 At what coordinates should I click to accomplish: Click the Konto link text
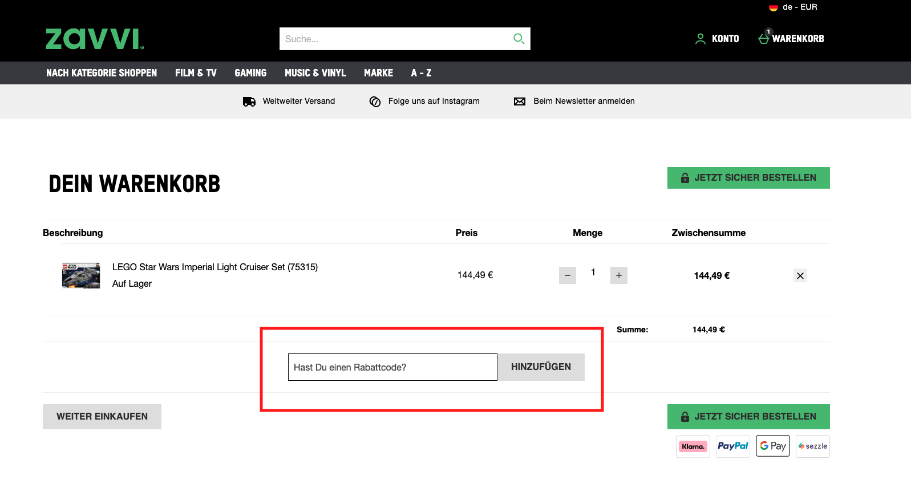pos(726,39)
